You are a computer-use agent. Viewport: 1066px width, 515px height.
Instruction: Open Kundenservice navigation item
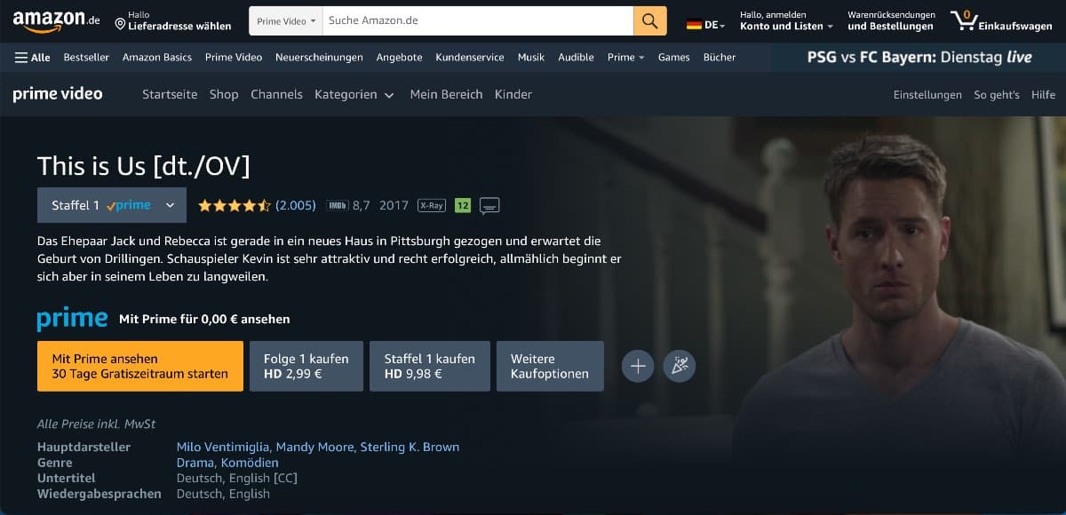(x=470, y=57)
